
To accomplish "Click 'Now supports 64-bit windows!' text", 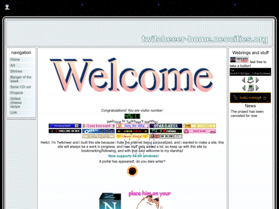I will click(133, 156).
